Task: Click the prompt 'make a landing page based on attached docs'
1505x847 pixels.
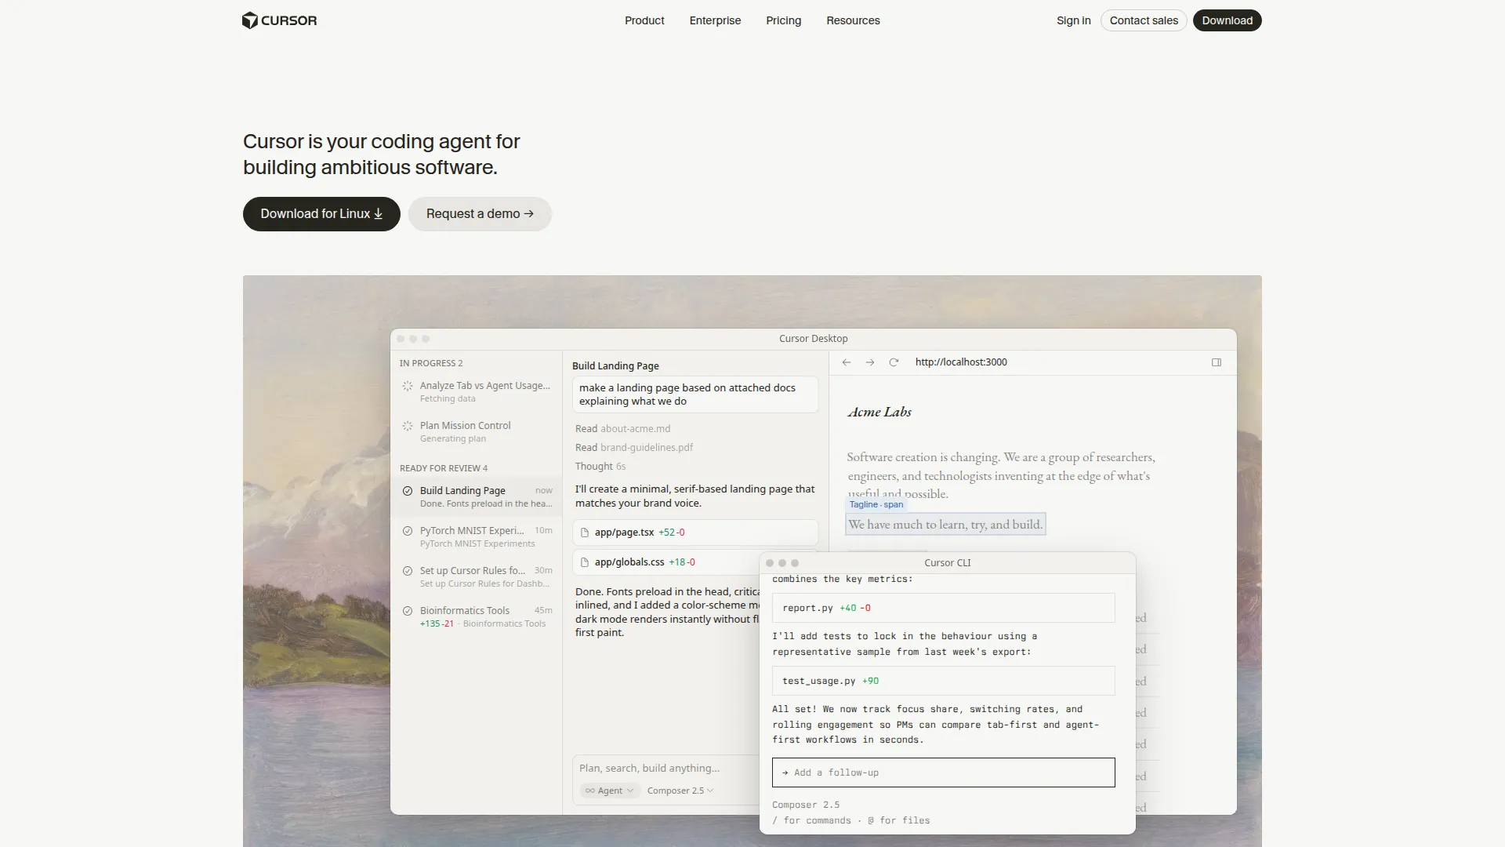Action: pos(695,394)
